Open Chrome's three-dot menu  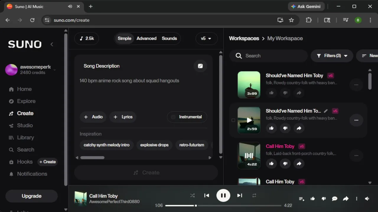370,20
